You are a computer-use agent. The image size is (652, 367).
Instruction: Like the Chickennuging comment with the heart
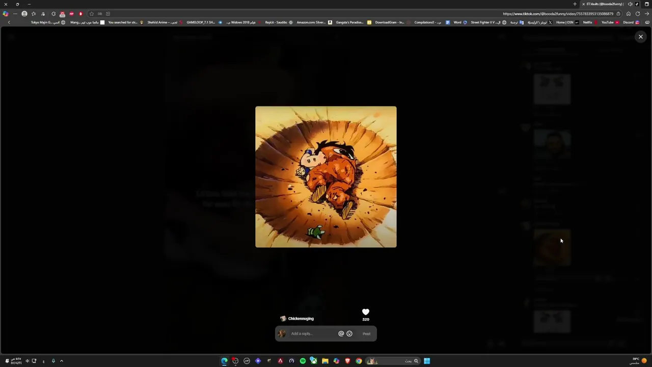click(x=366, y=312)
